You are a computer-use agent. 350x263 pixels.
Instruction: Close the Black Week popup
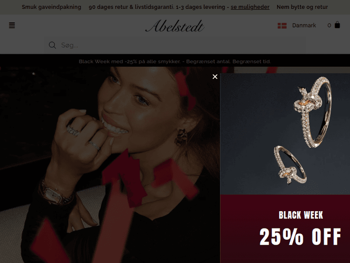click(215, 77)
